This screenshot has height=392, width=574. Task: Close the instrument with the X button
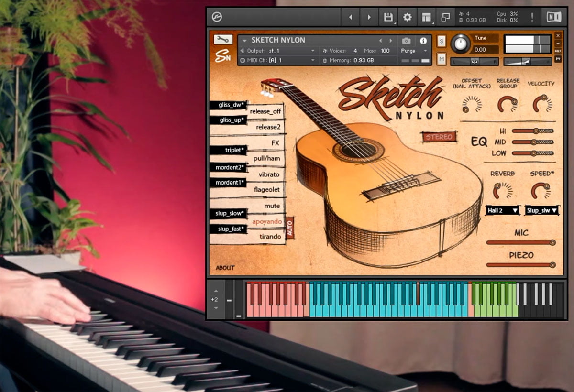coord(558,36)
